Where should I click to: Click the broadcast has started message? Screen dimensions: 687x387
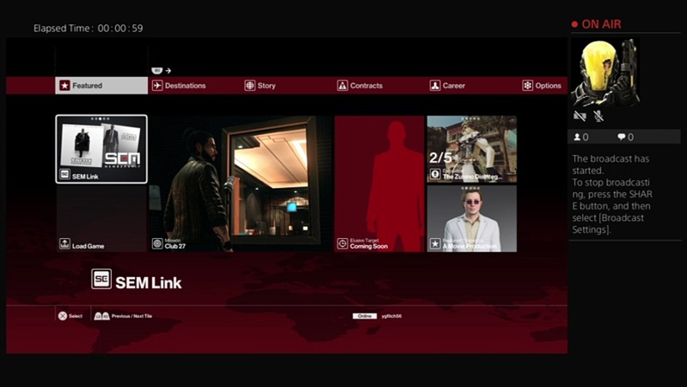click(x=612, y=194)
